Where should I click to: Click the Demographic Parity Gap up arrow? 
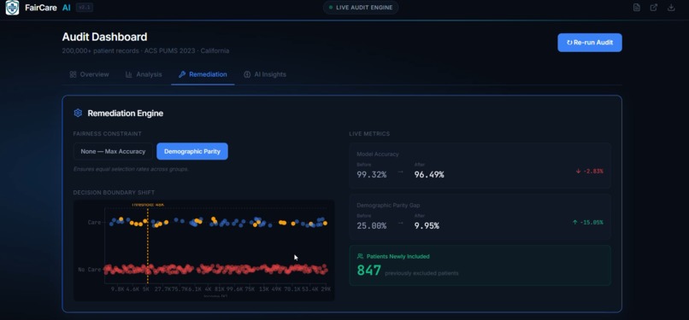tap(574, 222)
